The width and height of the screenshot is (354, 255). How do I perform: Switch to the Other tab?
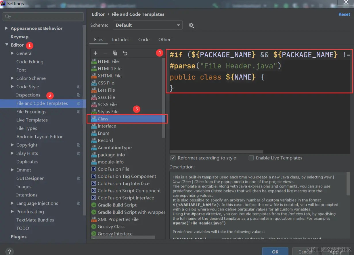point(164,40)
